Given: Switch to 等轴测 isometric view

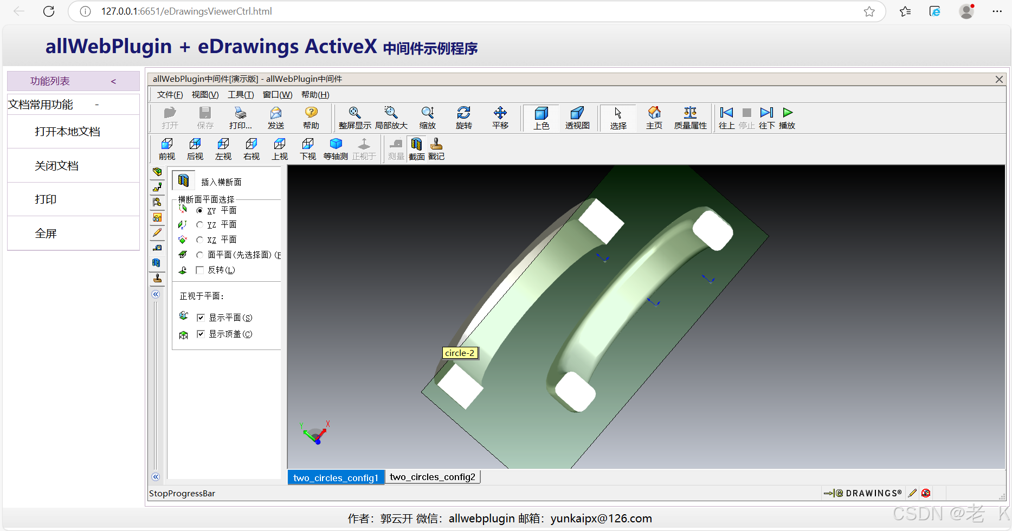Looking at the screenshot, I should [336, 148].
